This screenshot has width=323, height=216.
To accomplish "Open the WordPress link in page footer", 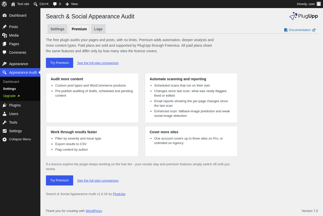I will (x=94, y=211).
